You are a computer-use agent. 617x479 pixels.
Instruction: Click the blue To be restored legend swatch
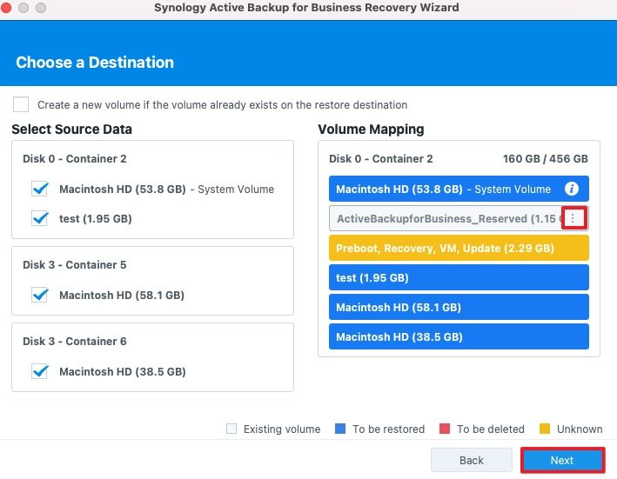pos(340,429)
